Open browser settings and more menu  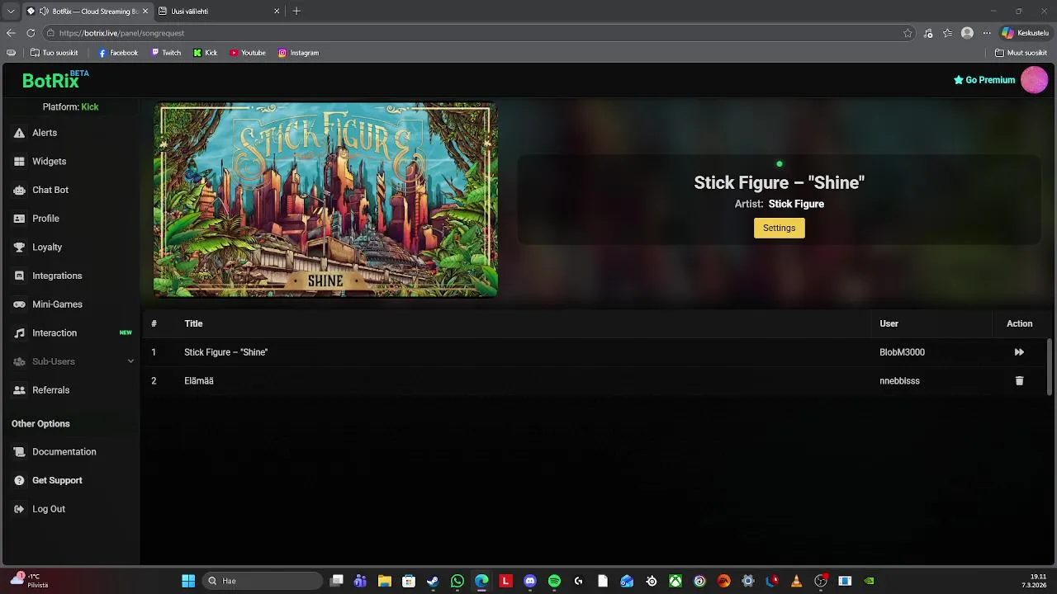tap(987, 33)
